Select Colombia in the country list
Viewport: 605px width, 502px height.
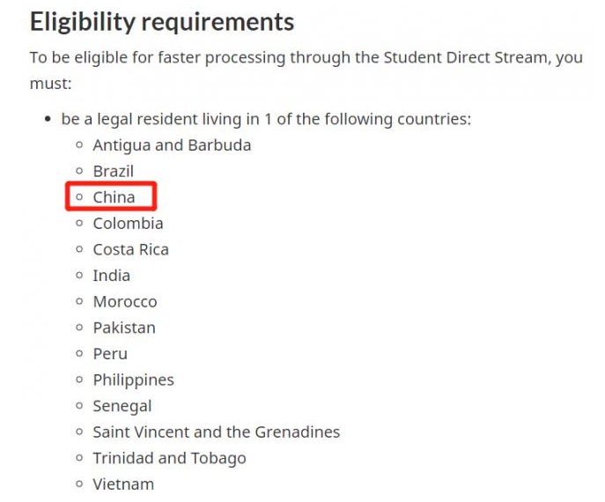[x=128, y=224]
